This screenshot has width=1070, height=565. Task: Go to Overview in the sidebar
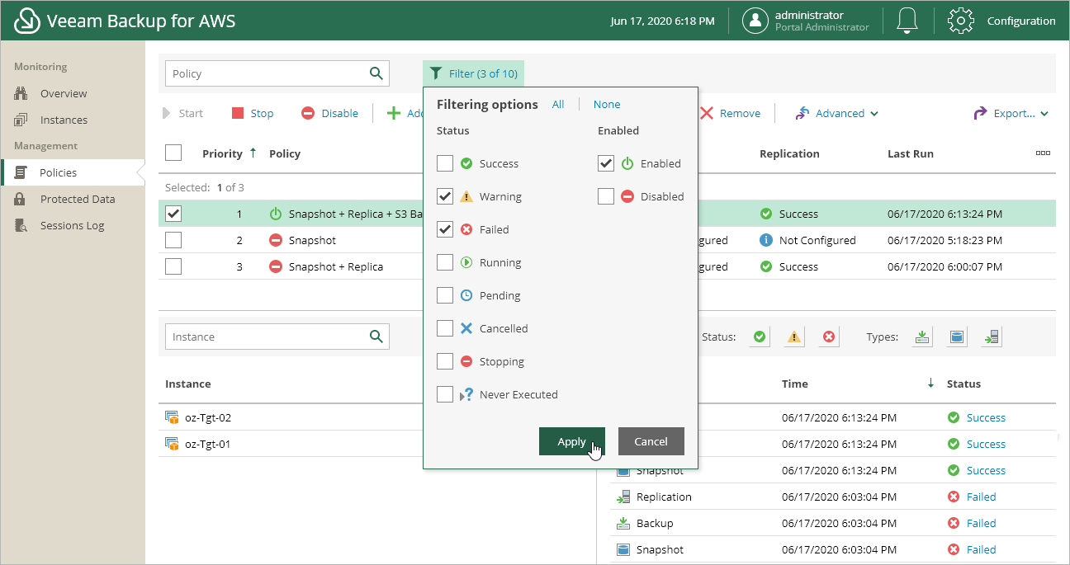[x=64, y=93]
